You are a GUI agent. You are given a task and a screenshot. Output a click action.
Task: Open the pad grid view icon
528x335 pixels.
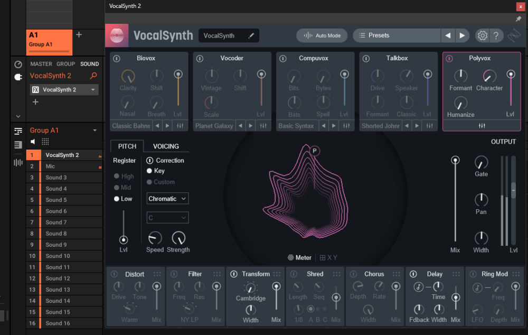[45, 142]
